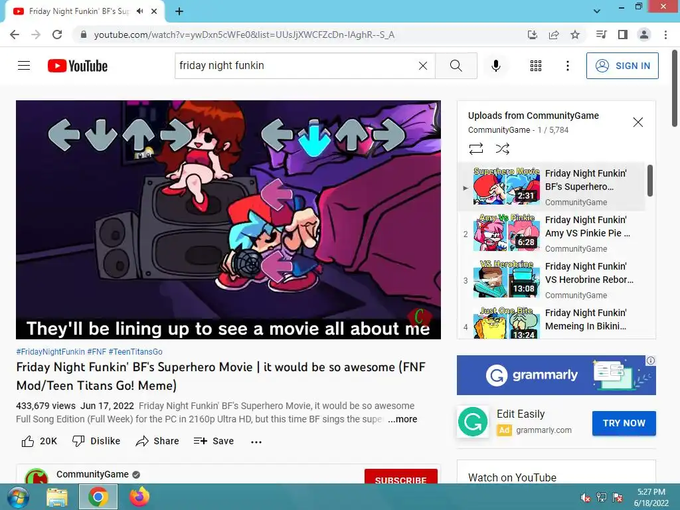Go back in Chrome
Image resolution: width=680 pixels, height=510 pixels.
15,35
